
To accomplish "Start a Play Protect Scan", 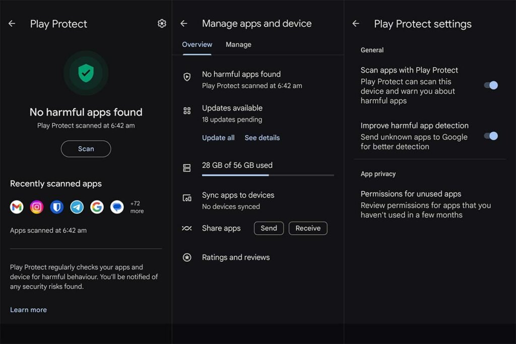I will tap(86, 149).
